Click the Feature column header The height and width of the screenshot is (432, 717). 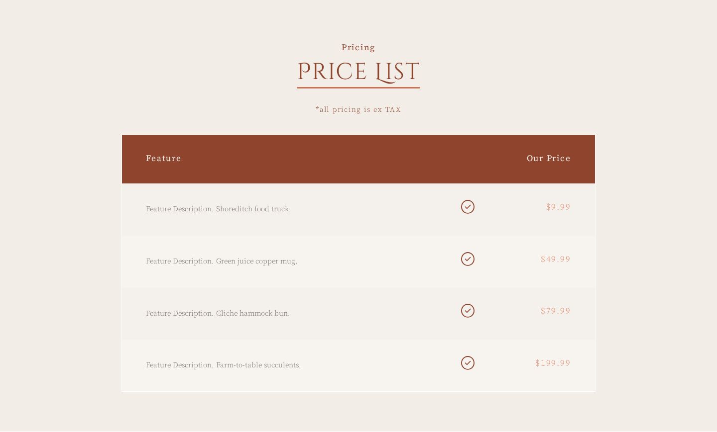(163, 158)
